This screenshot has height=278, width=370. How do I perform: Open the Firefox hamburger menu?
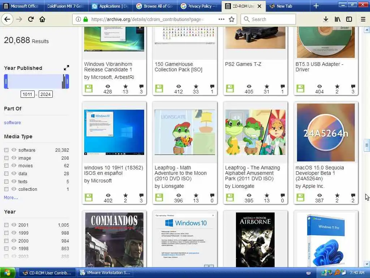pos(363,20)
